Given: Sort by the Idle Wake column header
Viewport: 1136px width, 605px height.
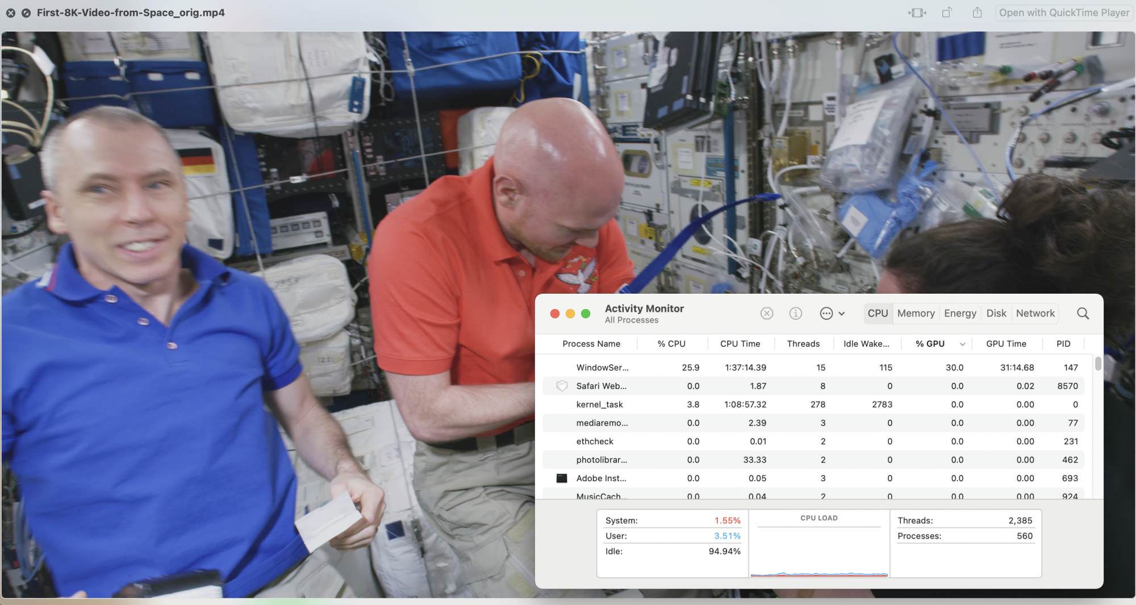Looking at the screenshot, I should coord(866,344).
